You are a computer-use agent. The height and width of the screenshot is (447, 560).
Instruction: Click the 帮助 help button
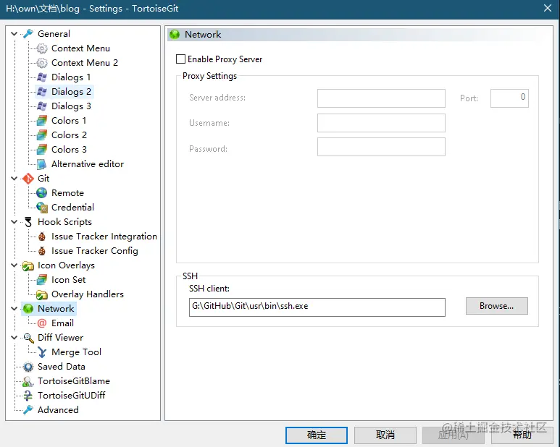click(522, 435)
